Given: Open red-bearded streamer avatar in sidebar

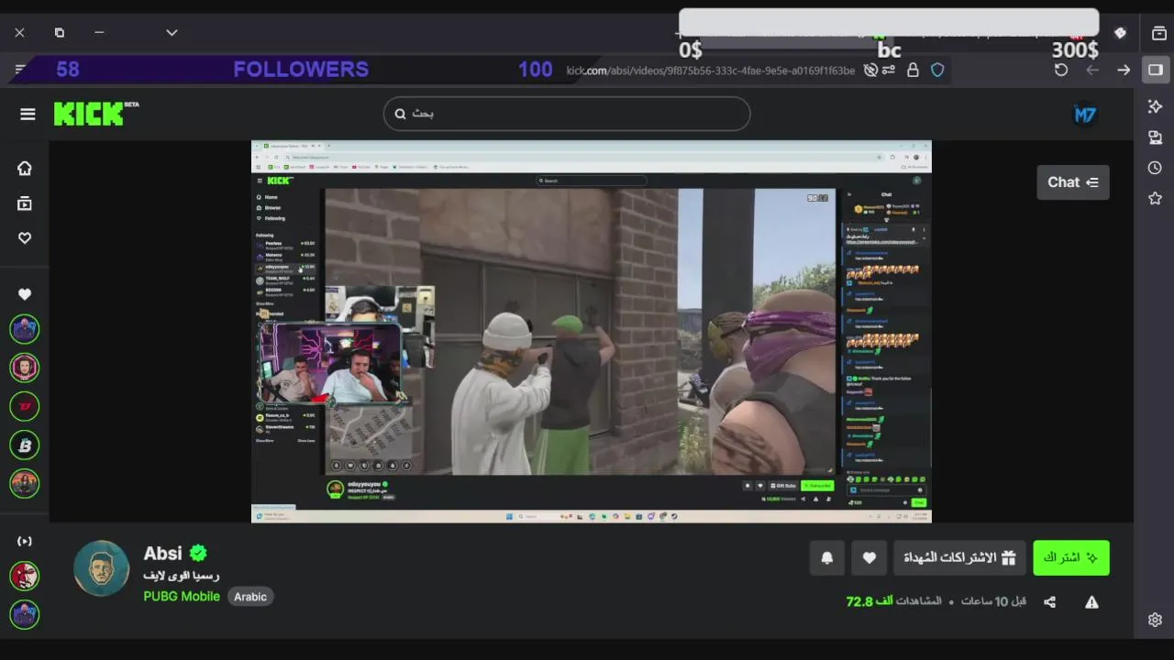Looking at the screenshot, I should 25,368.
